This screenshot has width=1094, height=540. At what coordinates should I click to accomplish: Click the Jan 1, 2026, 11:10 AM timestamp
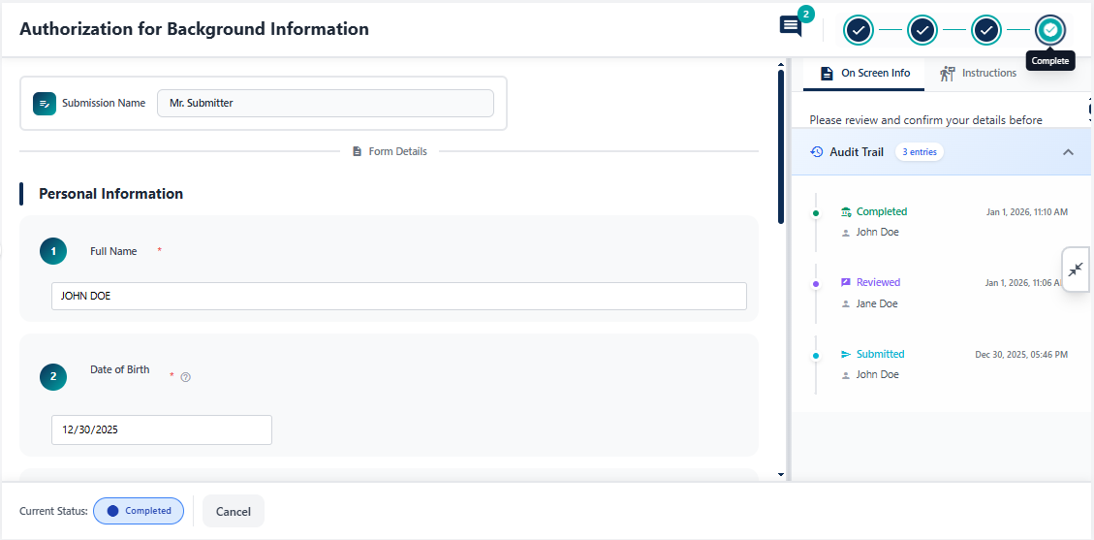click(x=1027, y=212)
